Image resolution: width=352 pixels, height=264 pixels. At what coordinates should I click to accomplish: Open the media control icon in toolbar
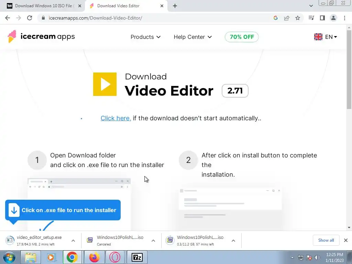[311, 18]
